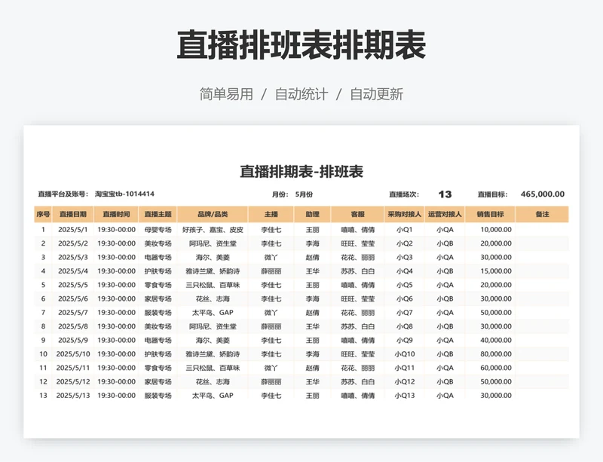Click the purchasing contact cell 小Q9

pyautogui.click(x=404, y=341)
